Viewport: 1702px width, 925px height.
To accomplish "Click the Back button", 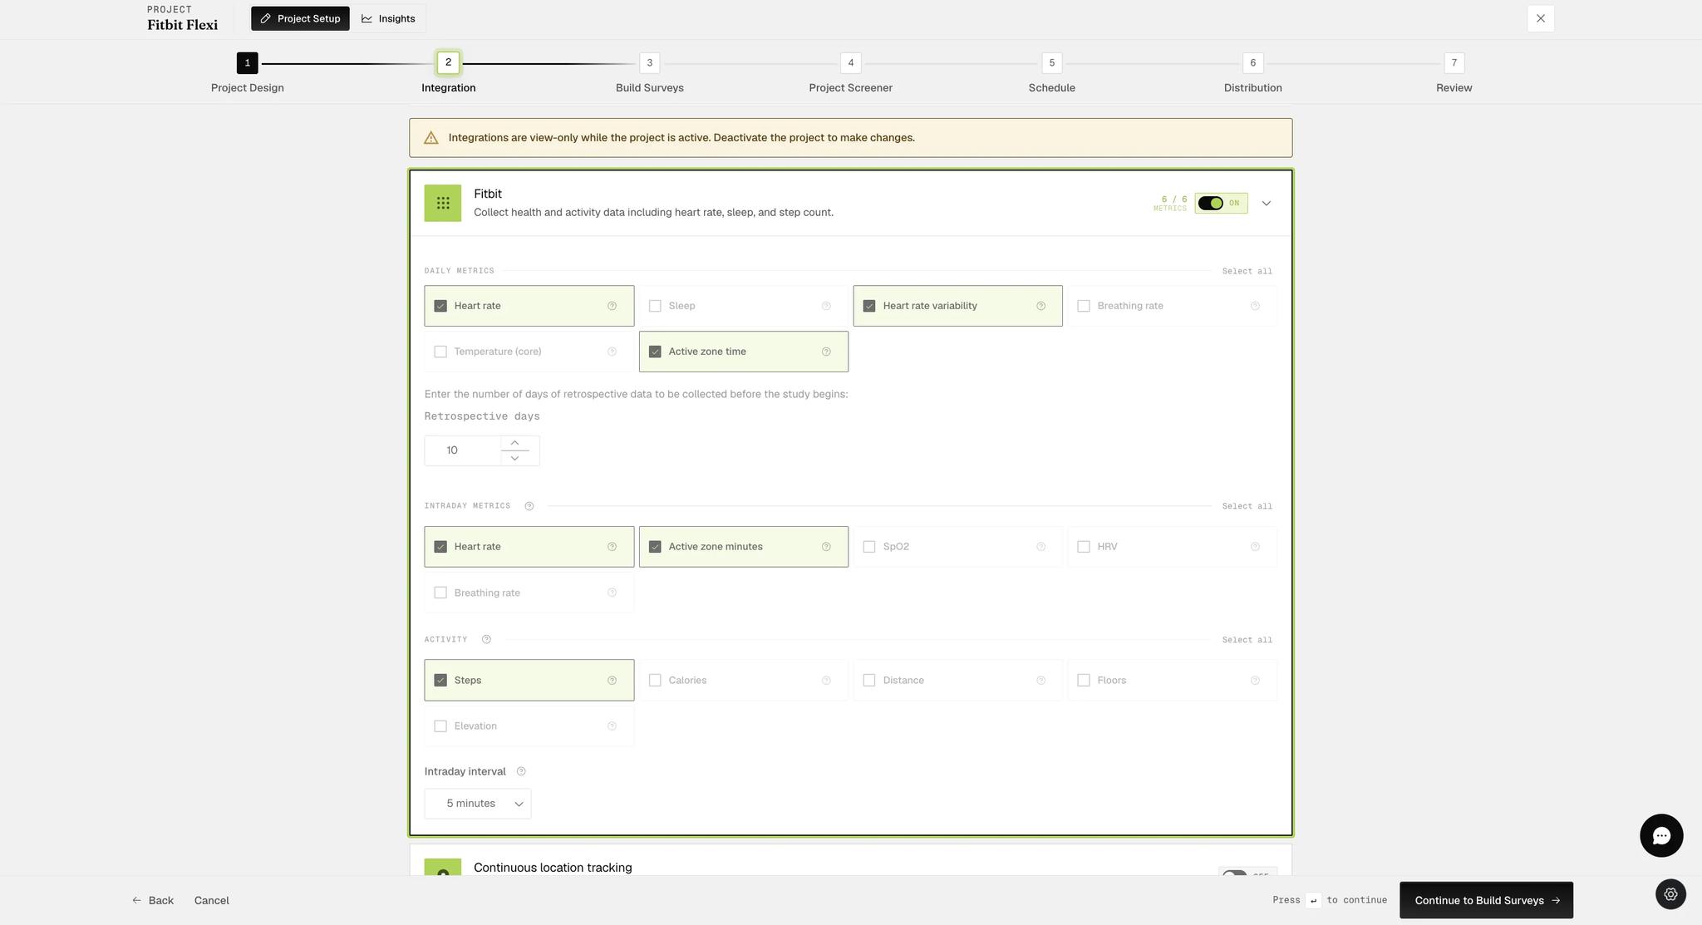I will point(153,900).
